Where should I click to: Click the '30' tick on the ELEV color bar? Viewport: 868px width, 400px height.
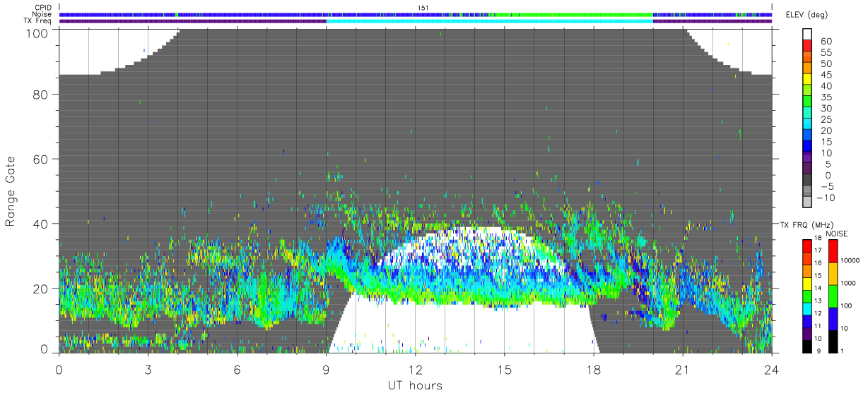(827, 108)
